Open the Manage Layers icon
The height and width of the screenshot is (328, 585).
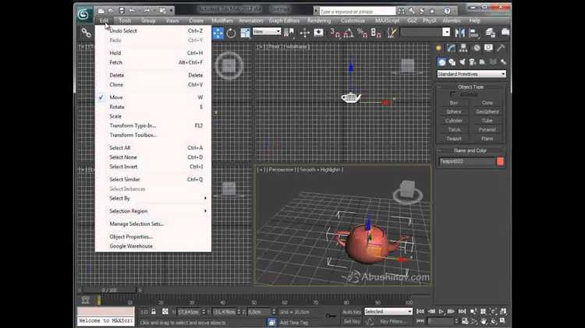(491, 34)
